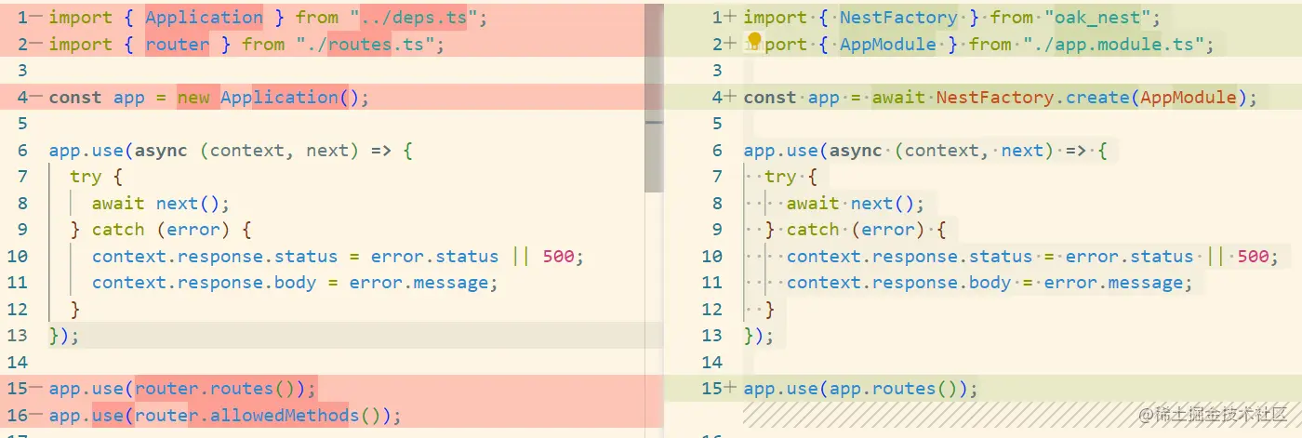Click the left pane vertical scrollbar thumb
The width and height of the screenshot is (1302, 438).
point(654,97)
